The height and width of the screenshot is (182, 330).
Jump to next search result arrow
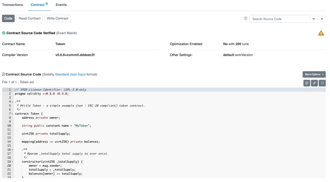point(313,18)
